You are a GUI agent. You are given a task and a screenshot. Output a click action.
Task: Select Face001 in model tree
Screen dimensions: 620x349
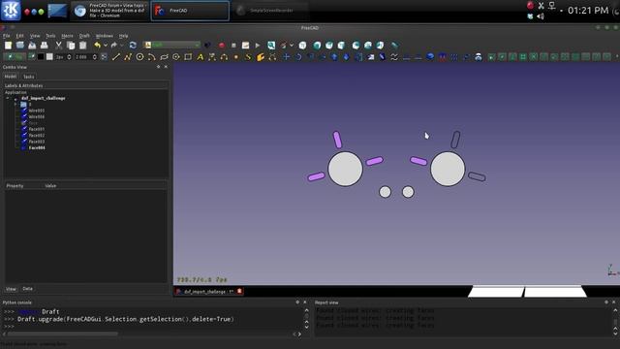(37, 129)
